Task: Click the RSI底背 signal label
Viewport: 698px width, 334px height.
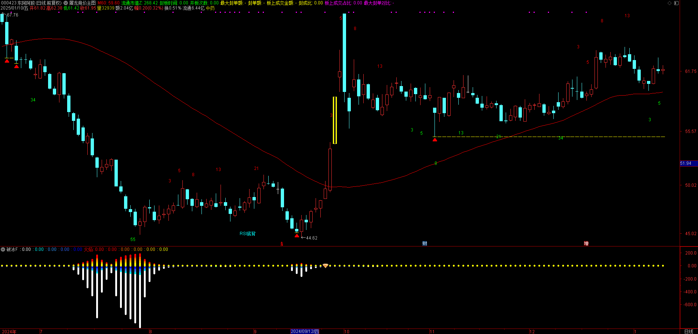Action: [x=248, y=234]
